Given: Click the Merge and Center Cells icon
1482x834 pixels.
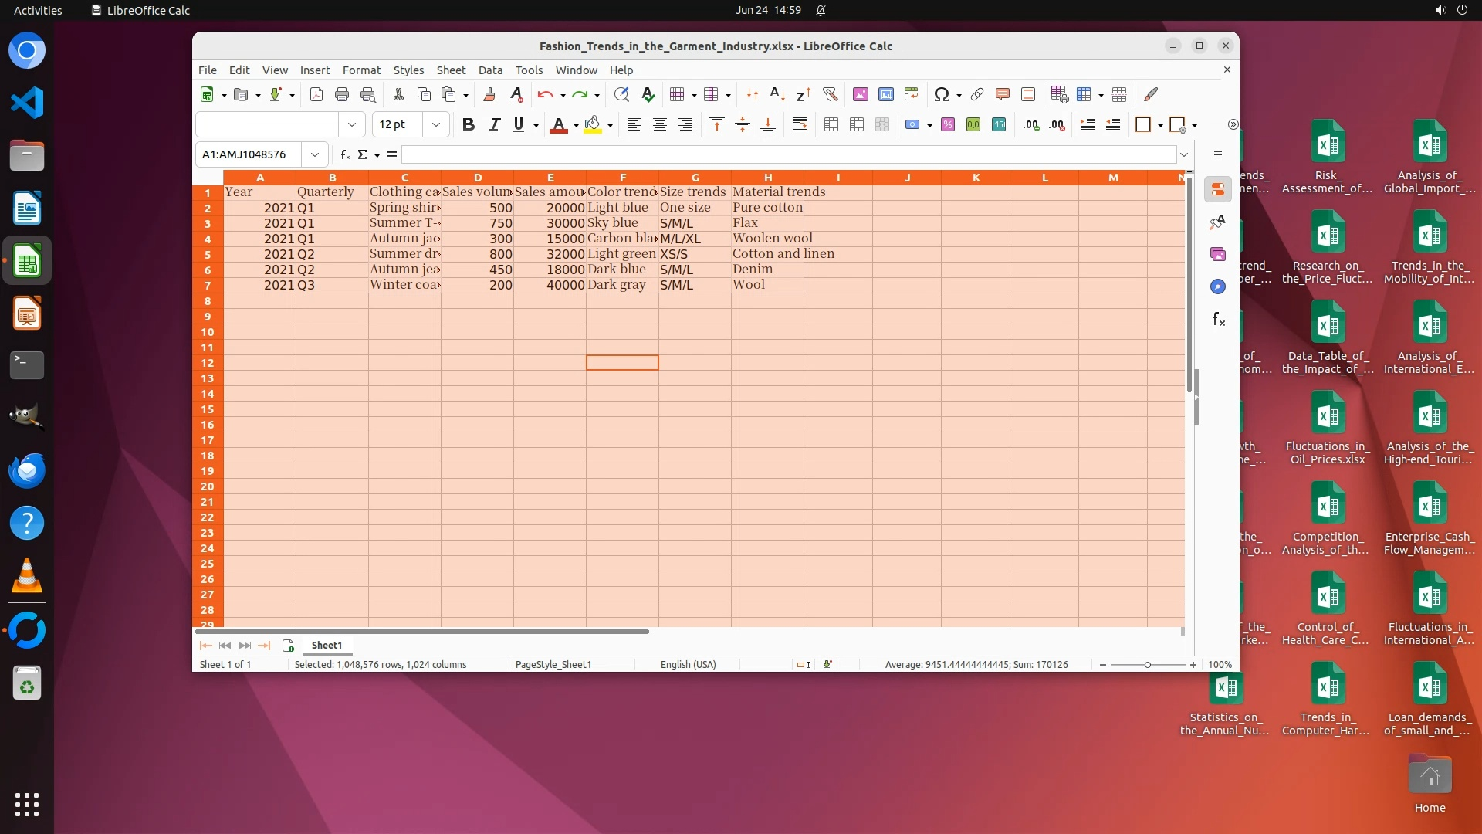Looking at the screenshot, I should click(x=831, y=124).
